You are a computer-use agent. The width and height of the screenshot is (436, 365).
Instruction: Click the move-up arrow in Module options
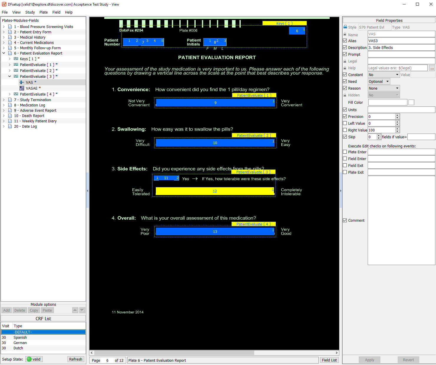tap(75, 310)
